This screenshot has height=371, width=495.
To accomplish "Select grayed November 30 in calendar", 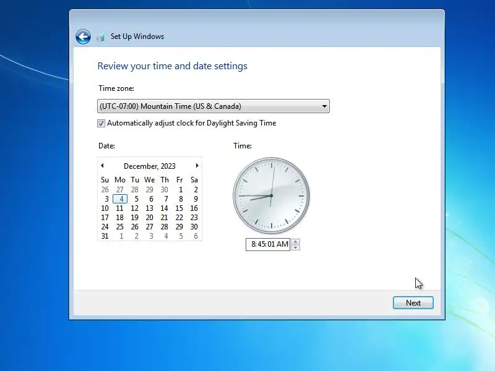I will pos(164,190).
